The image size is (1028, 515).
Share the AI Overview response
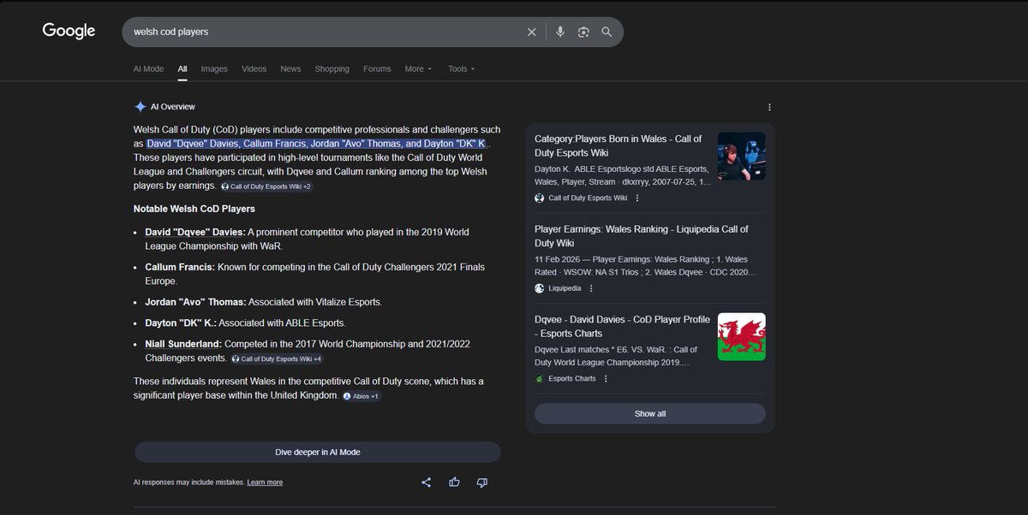point(426,482)
